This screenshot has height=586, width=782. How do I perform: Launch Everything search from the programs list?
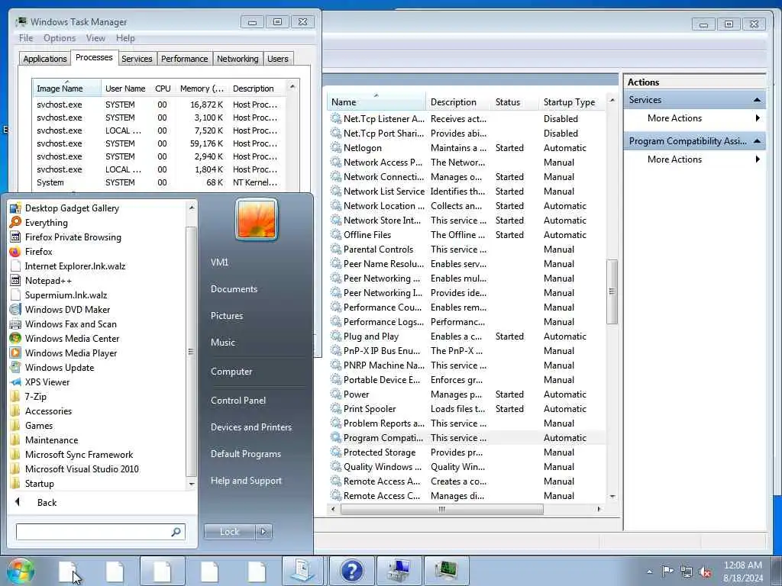[47, 223]
